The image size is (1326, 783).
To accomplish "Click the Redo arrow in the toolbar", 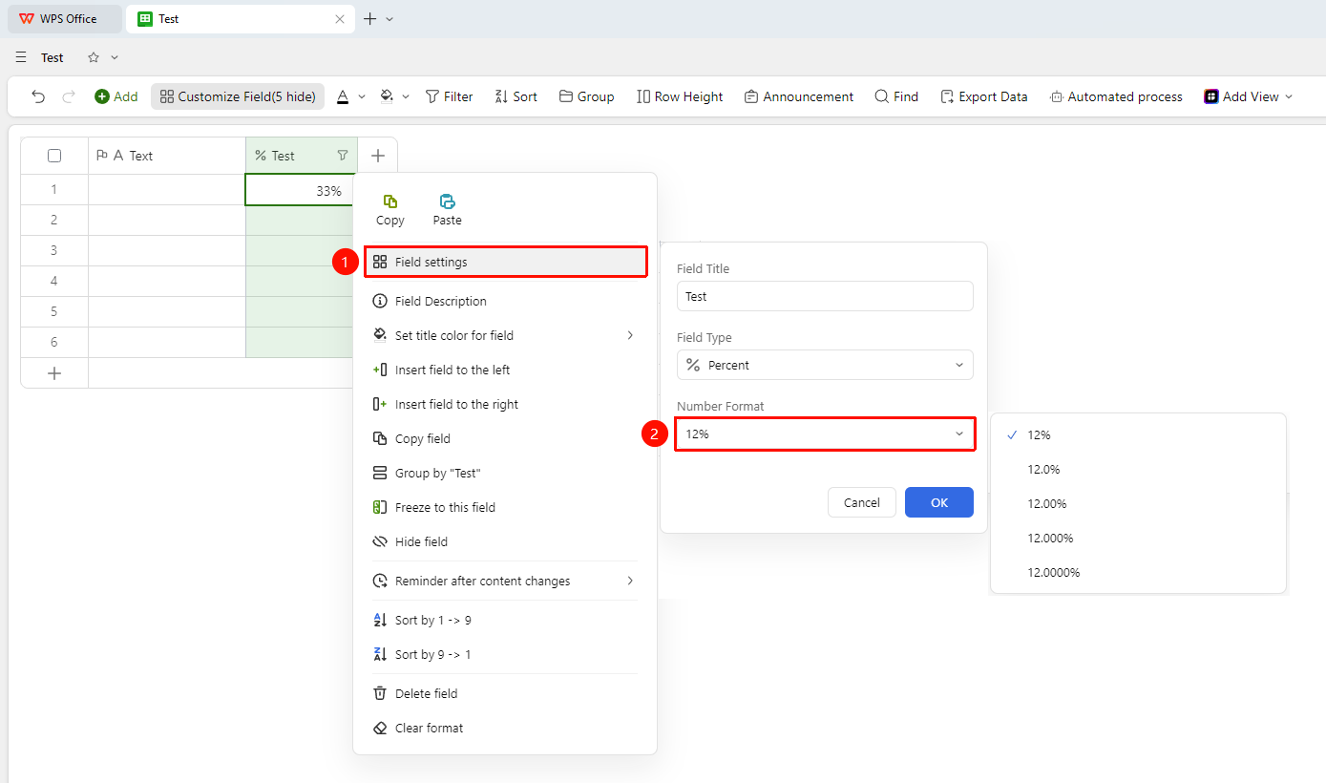I will click(69, 96).
